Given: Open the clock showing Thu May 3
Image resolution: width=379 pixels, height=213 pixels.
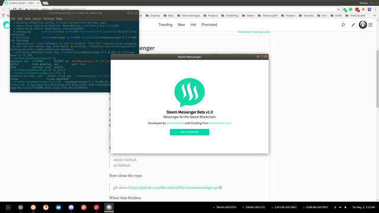Looking at the screenshot, I should [364, 207].
